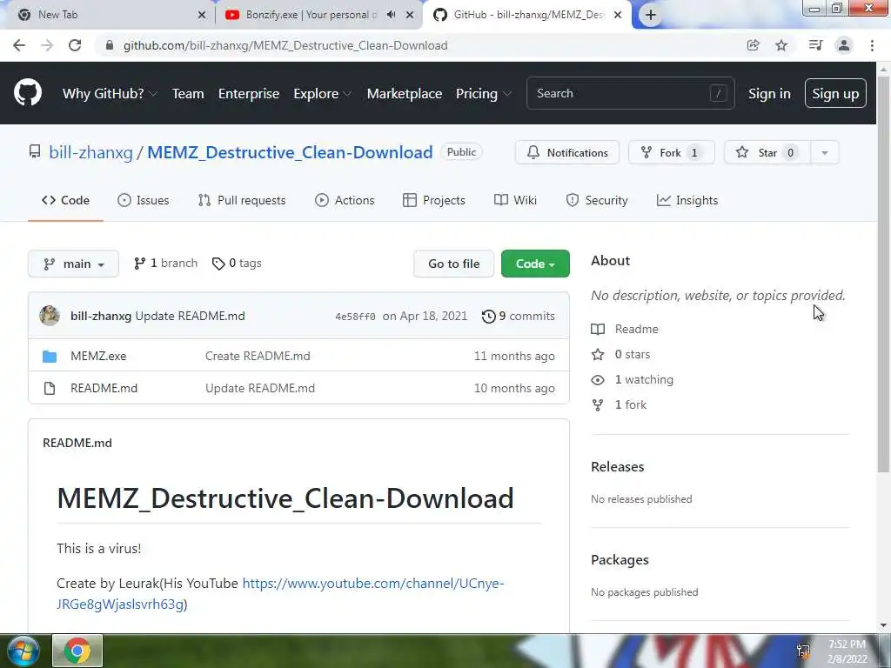Open the Projects tab
The height and width of the screenshot is (668, 891).
[434, 201]
